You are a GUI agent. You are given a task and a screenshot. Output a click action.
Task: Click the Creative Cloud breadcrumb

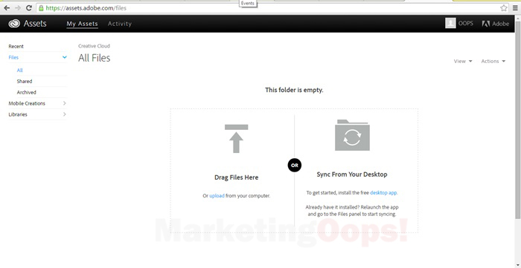click(x=94, y=46)
